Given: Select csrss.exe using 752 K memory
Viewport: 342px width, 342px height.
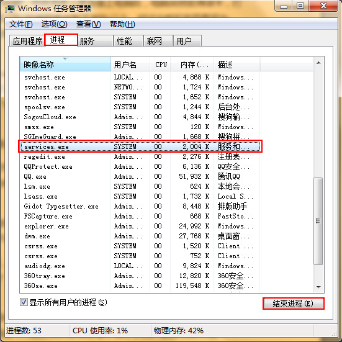Looking at the screenshot, I should click(x=140, y=256).
